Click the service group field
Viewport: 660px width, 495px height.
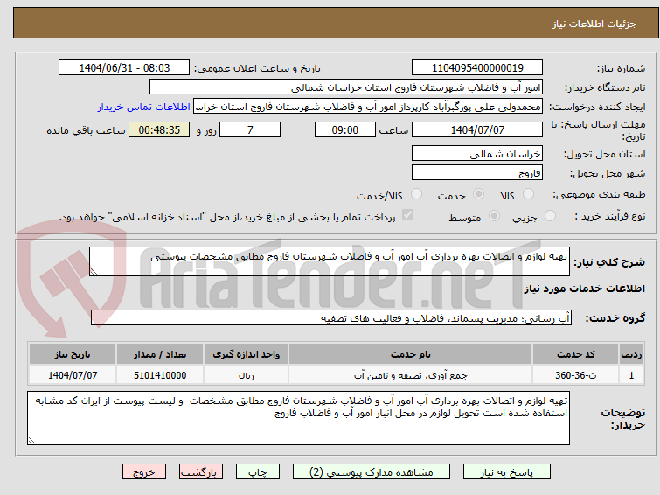point(330,317)
